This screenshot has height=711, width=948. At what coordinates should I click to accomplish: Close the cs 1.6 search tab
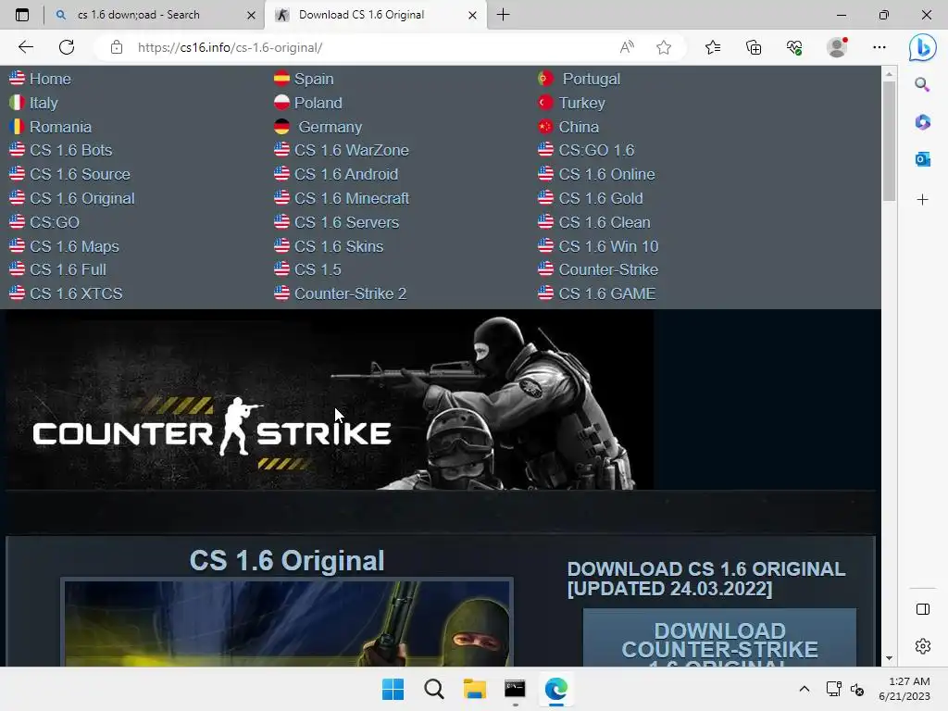[x=252, y=15]
